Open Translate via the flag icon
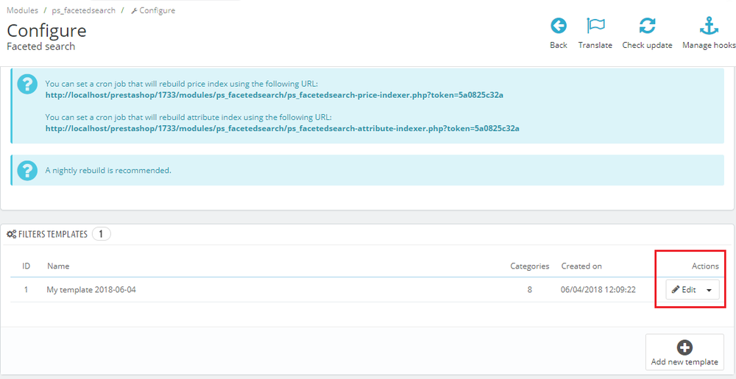 [595, 26]
